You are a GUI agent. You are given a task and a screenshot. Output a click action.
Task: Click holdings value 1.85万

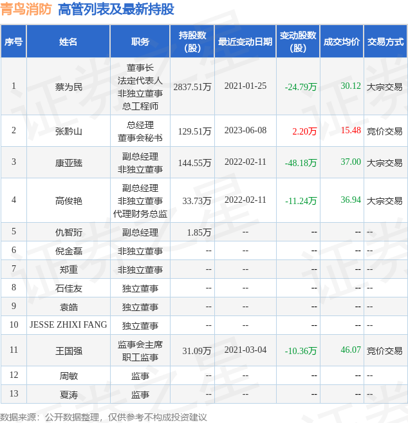[199, 232]
